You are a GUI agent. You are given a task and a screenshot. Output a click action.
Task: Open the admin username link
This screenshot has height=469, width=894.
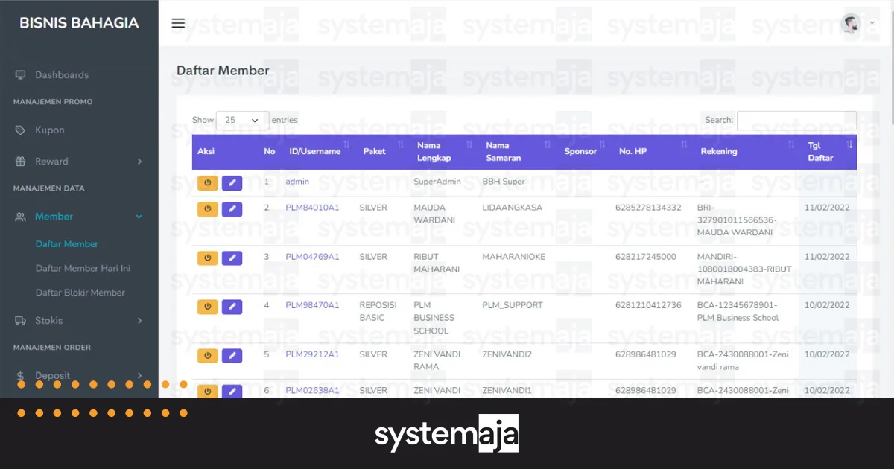[297, 182]
